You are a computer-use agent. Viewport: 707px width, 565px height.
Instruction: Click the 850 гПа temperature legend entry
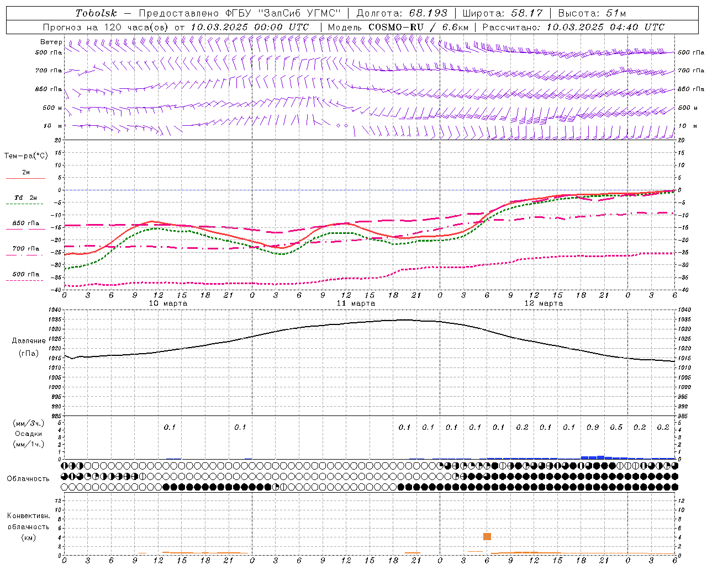[x=25, y=223]
